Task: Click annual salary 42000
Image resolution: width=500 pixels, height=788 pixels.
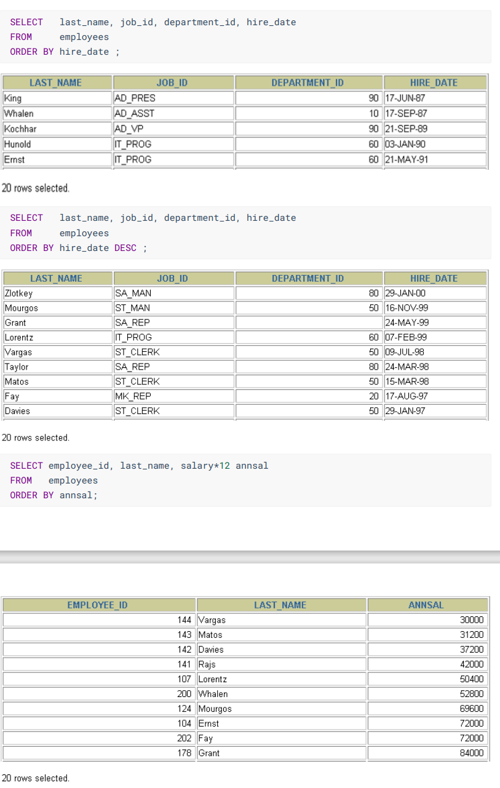Action: pos(427,664)
